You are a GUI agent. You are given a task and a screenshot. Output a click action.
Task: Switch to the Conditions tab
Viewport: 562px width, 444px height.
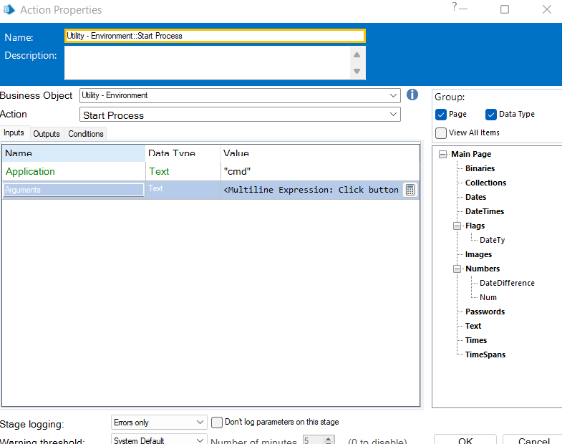point(86,134)
